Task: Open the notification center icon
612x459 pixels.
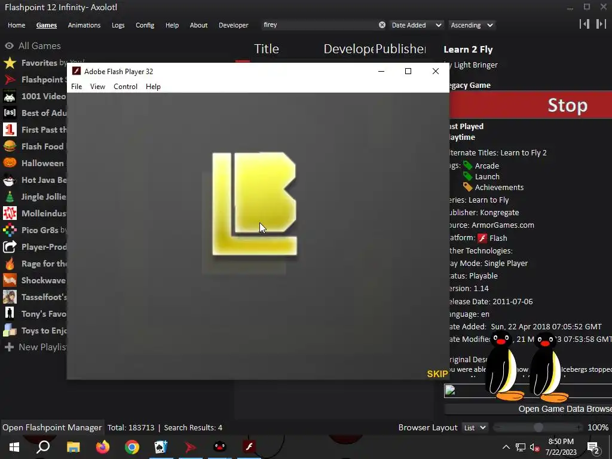Action: click(593, 447)
